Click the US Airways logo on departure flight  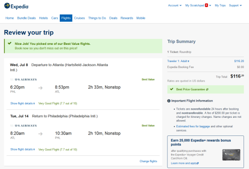(24, 79)
